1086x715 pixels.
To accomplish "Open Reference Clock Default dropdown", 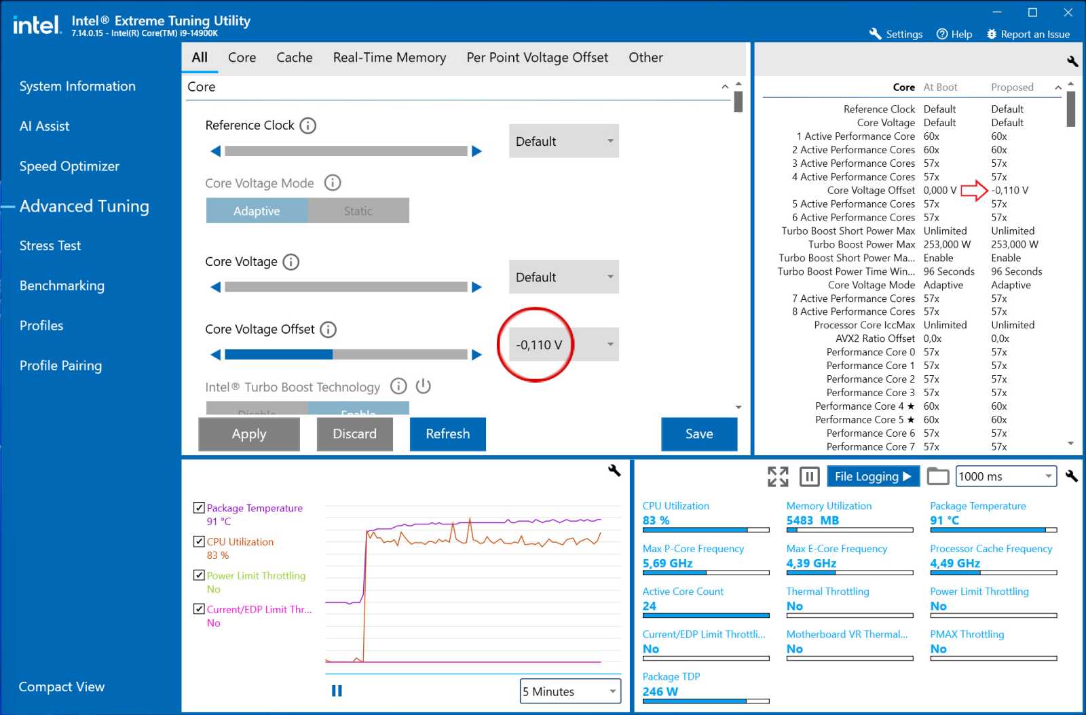I will 564,141.
